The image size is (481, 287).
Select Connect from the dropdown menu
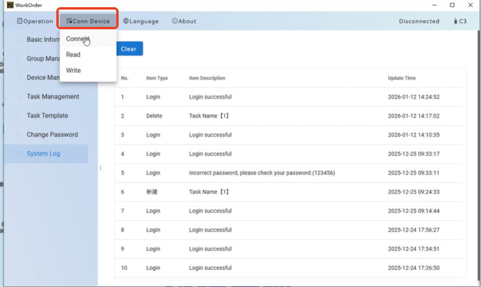[77, 39]
